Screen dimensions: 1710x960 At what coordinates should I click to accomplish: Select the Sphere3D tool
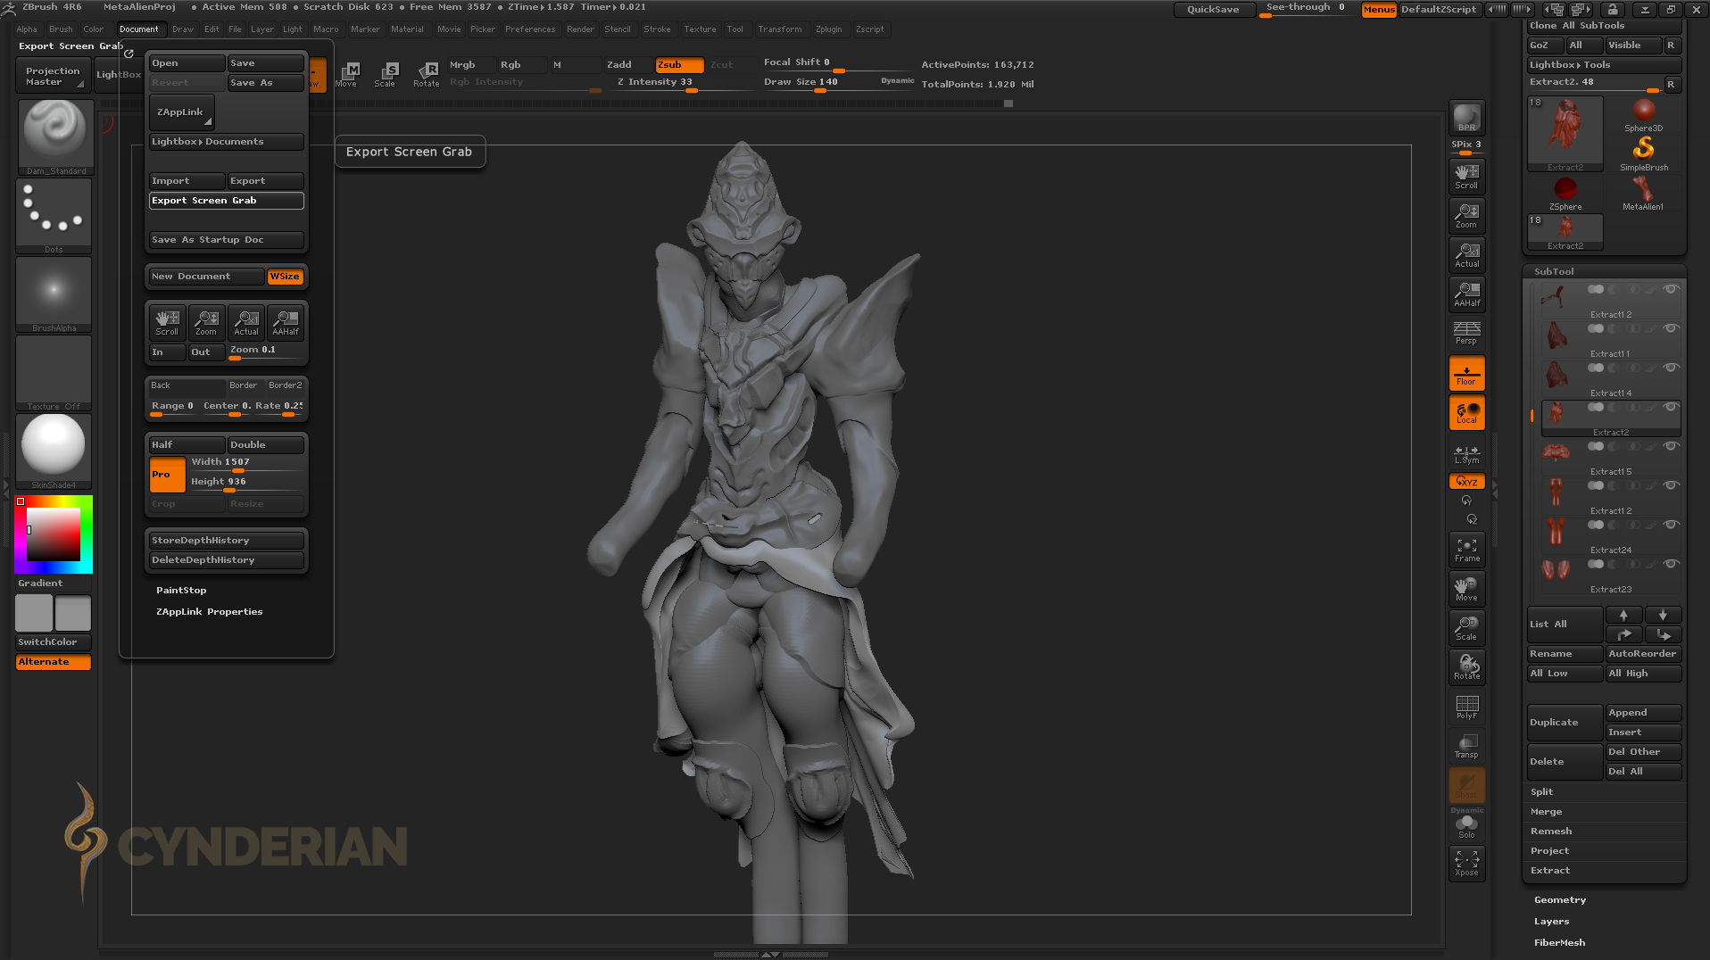[1643, 115]
